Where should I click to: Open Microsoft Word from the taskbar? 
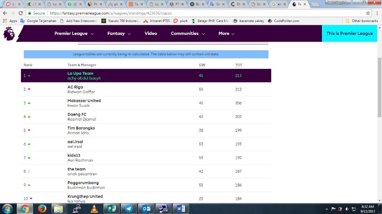click(x=181, y=209)
